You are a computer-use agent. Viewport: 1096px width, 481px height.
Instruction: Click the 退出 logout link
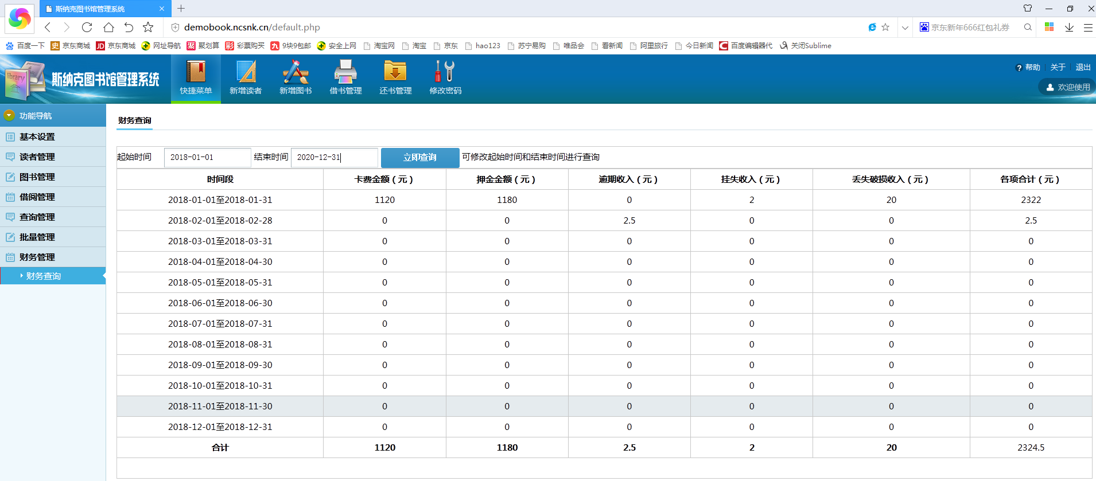click(x=1083, y=67)
